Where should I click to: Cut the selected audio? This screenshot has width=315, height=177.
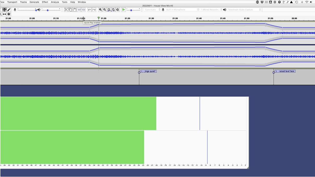coord(66,10)
